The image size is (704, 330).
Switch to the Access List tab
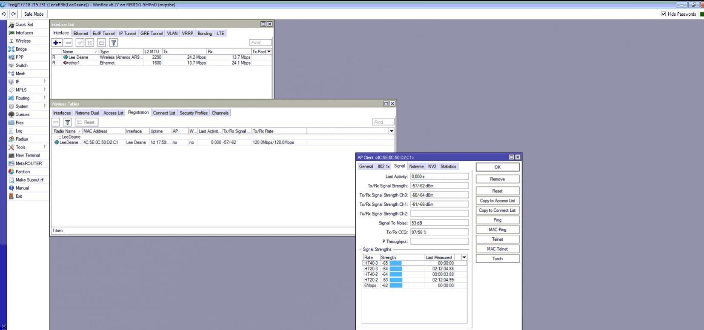(x=113, y=113)
